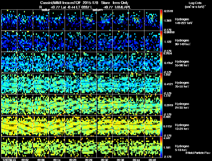Viewport: 212px width, 161px height.
Task: Select the color bar beside the 149-227 keV row
Action: pos(161,20)
